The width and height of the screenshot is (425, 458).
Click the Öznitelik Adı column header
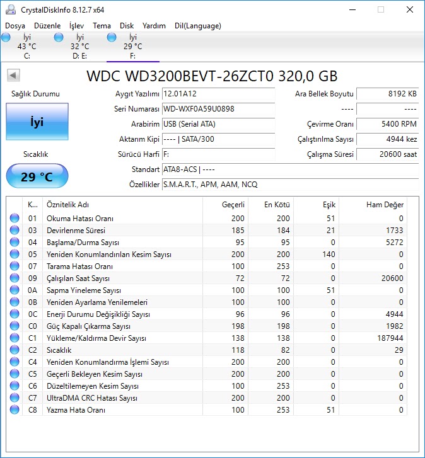pos(122,205)
